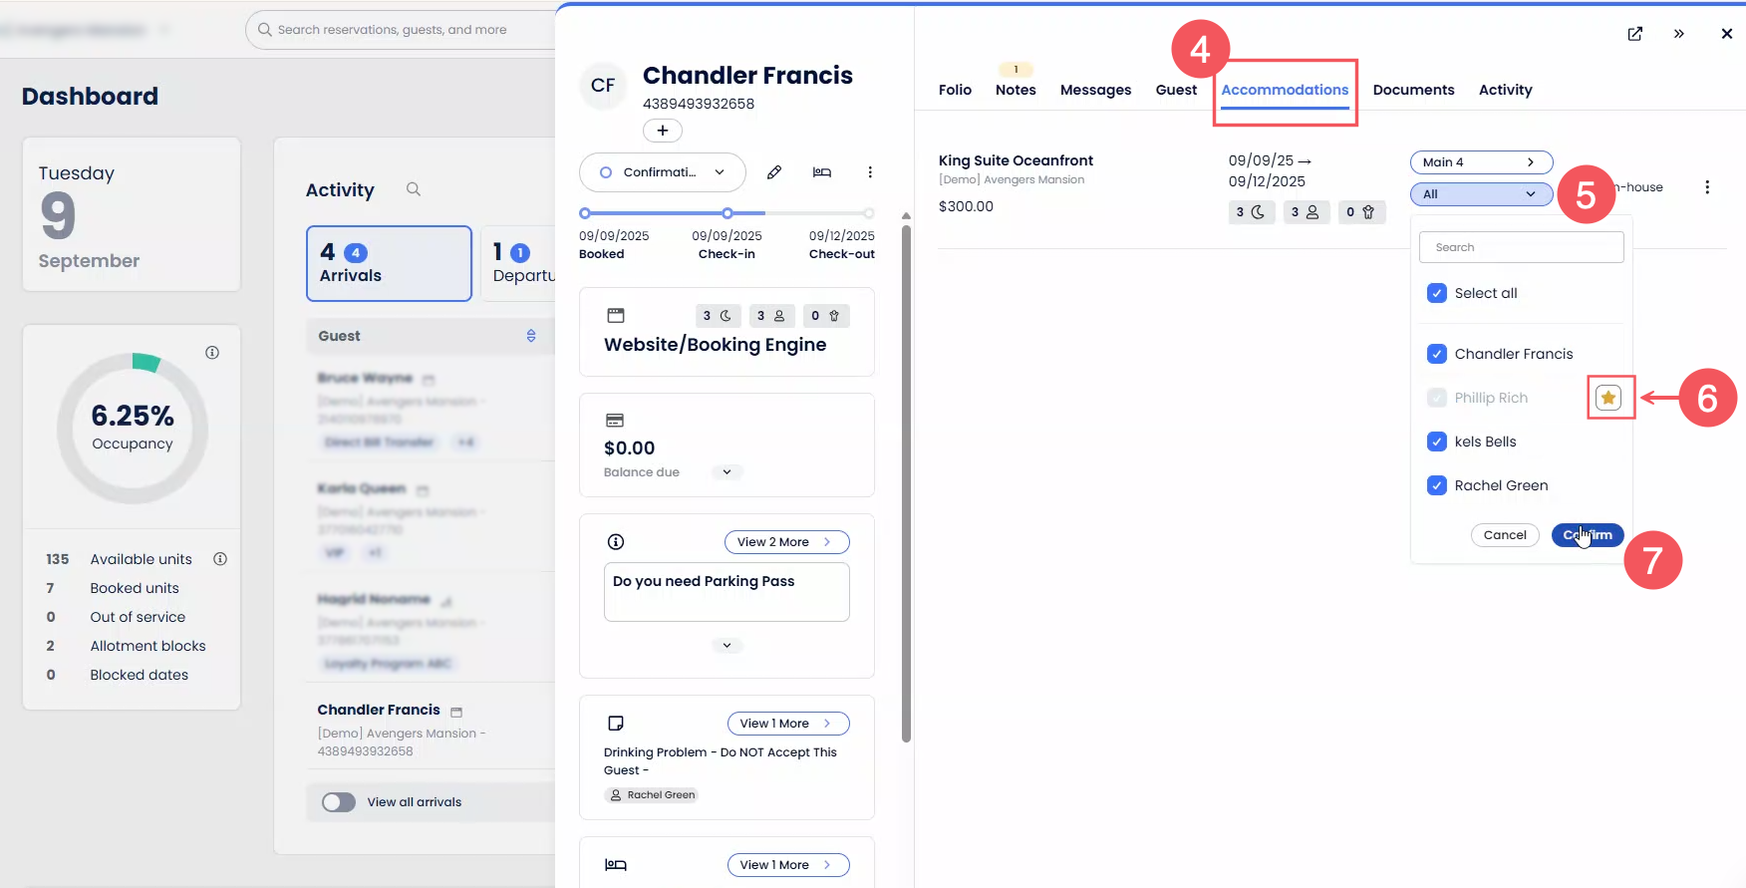Click the Allotment blocks label
Viewport: 1746px width, 888px height.
point(148,646)
